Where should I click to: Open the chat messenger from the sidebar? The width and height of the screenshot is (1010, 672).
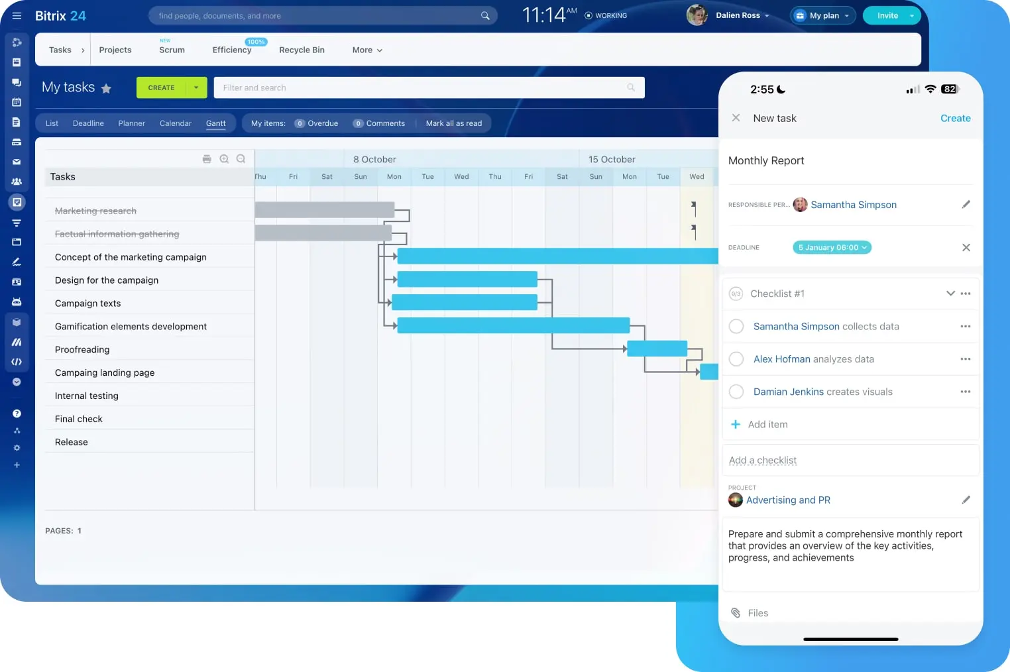coord(17,82)
